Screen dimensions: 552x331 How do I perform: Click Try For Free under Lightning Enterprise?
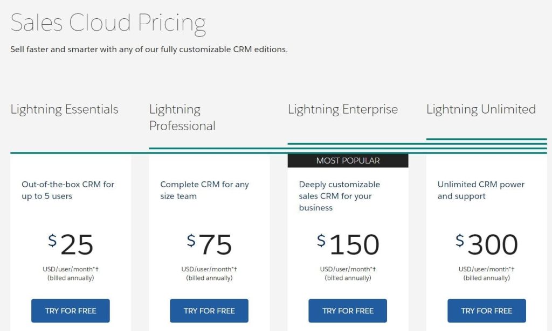(x=348, y=311)
